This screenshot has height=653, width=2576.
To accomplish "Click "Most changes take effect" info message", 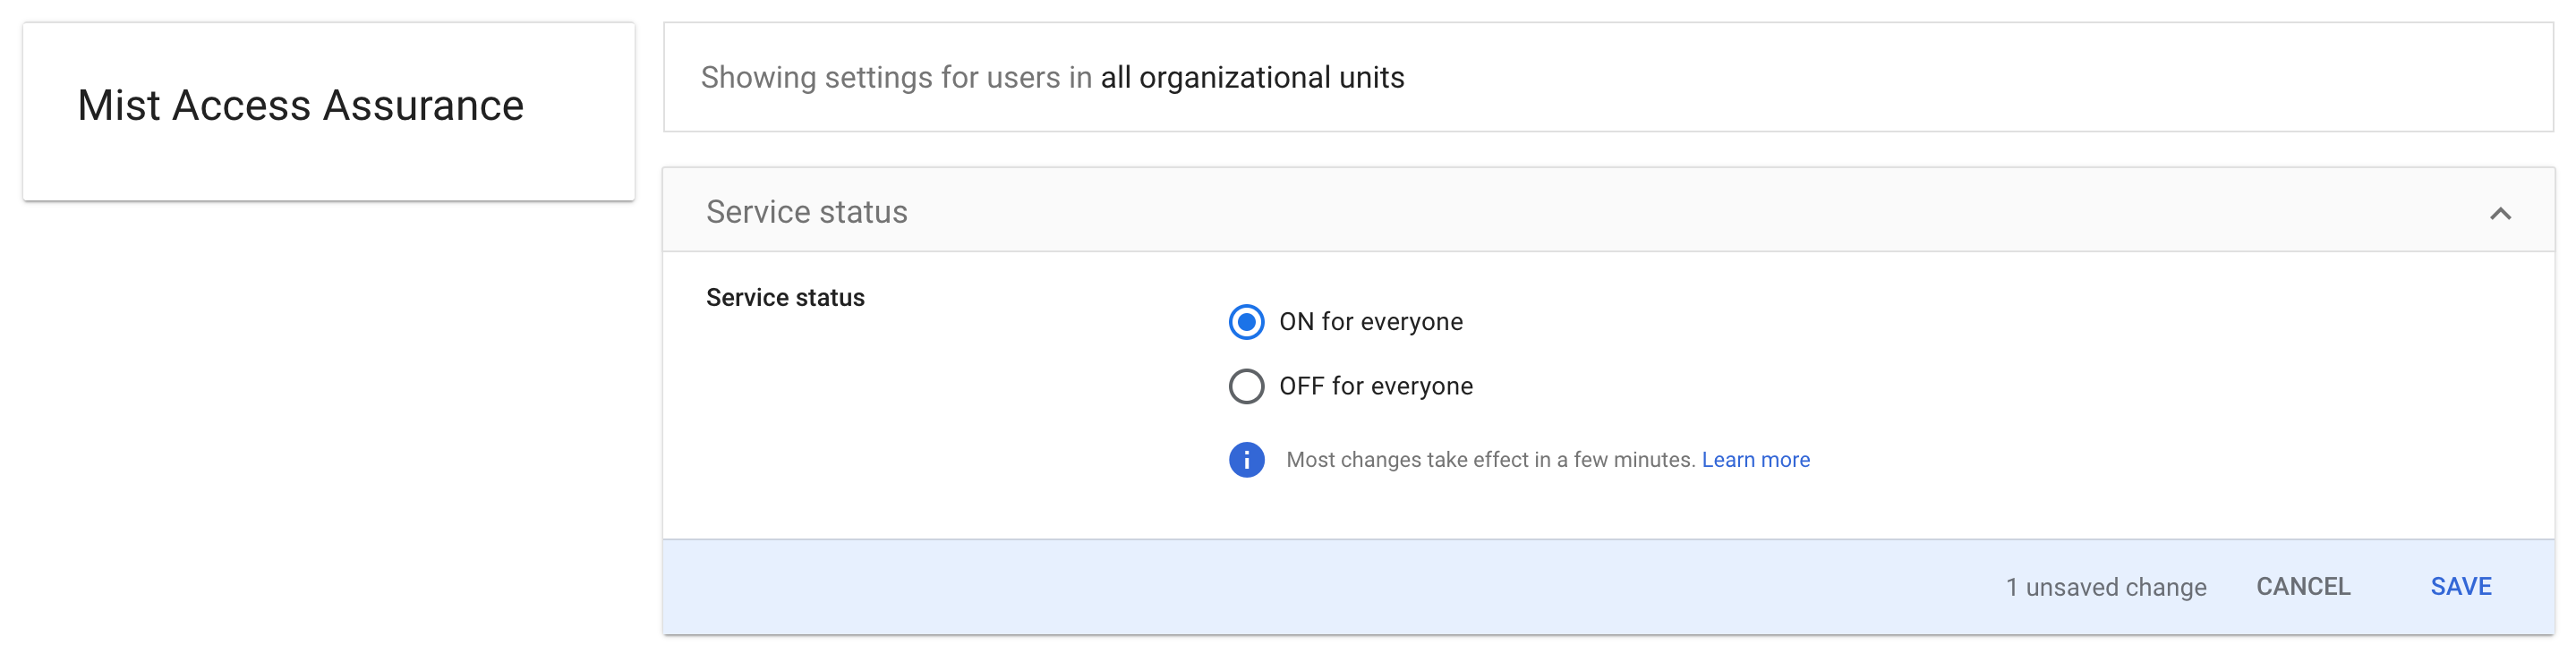I will point(1490,460).
